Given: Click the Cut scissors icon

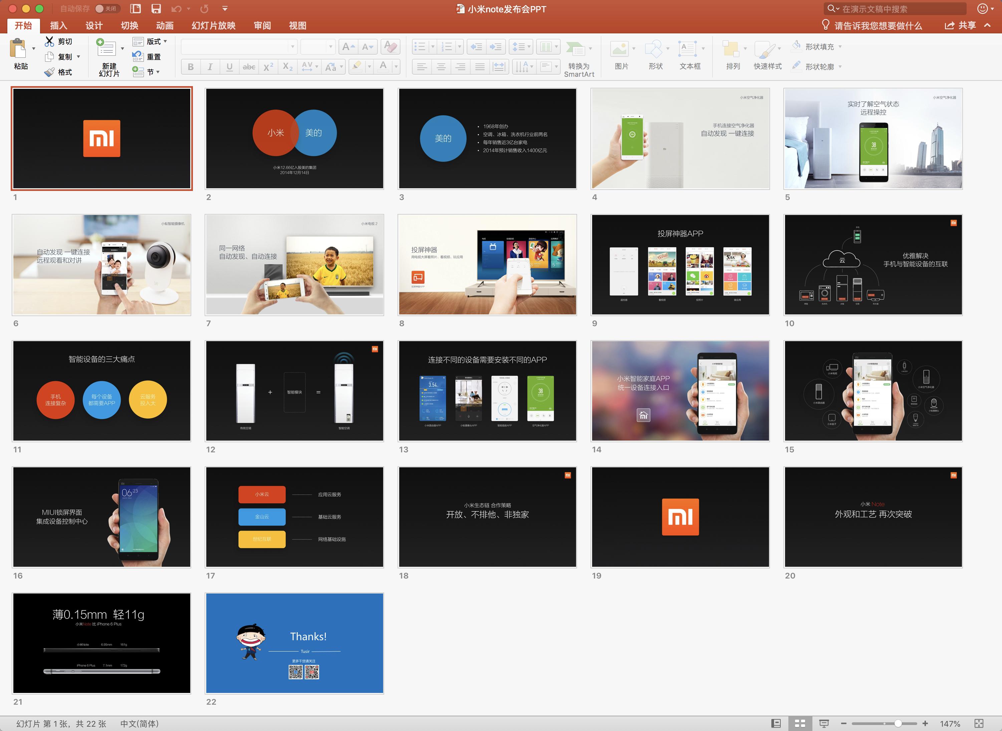Looking at the screenshot, I should 49,42.
